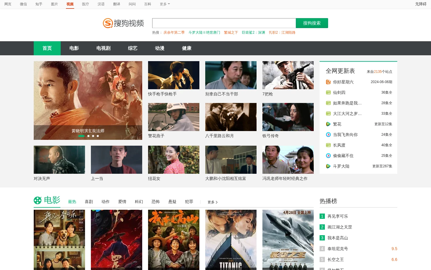Click hot search 巨齿鲨2：深渊
Viewport: 431px width, 270px height.
point(253,32)
